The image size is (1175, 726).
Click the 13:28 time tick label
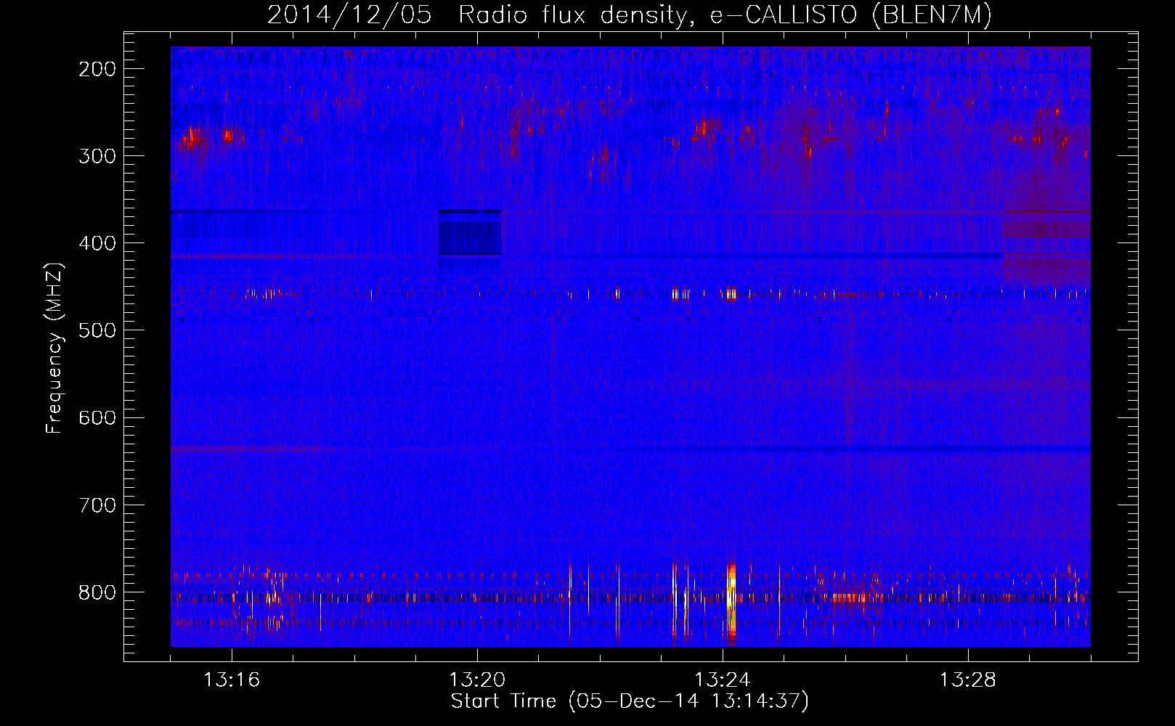point(968,680)
